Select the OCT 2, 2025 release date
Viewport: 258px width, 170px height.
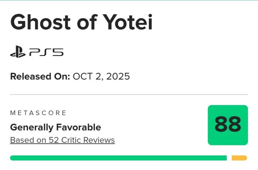pos(101,76)
